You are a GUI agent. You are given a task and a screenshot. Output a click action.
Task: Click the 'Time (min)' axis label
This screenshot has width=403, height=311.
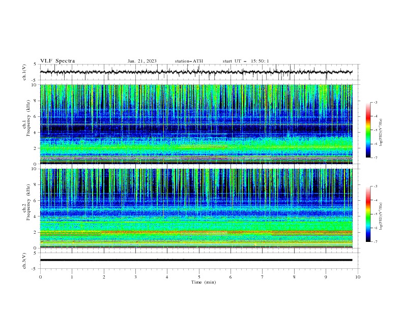[x=204, y=282]
